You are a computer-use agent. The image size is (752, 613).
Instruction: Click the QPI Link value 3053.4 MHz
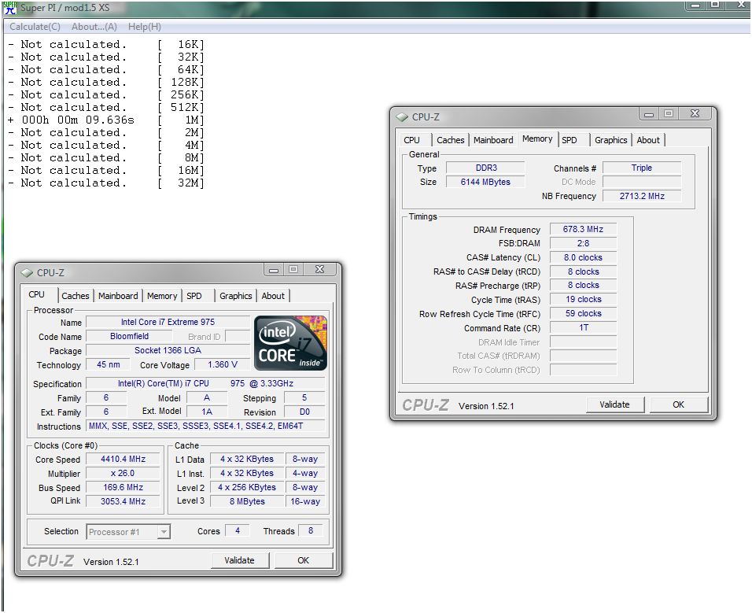[x=123, y=501]
